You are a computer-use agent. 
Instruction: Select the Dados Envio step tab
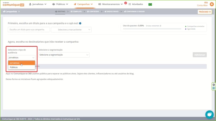coord(111,12)
